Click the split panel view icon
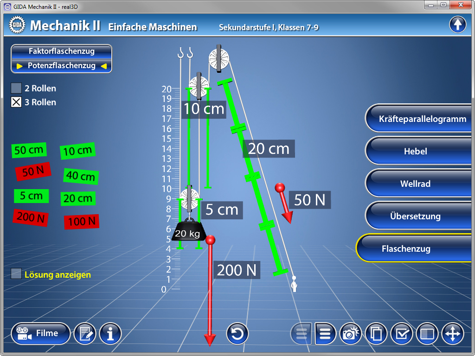The height and width of the screenshot is (356, 475). tap(427, 333)
